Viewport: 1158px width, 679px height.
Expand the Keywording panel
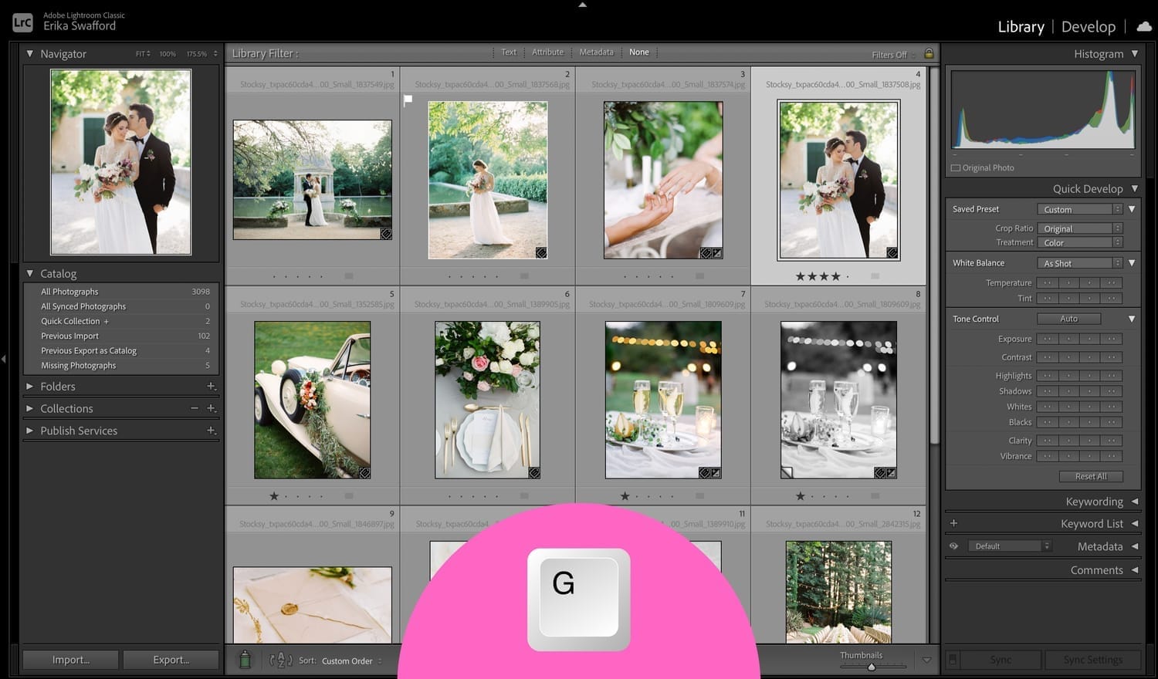[1134, 502]
